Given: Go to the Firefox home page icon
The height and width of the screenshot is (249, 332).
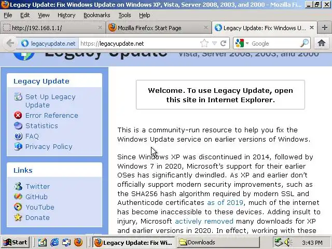Looking at the screenshot, I should pyautogui.click(x=322, y=43).
